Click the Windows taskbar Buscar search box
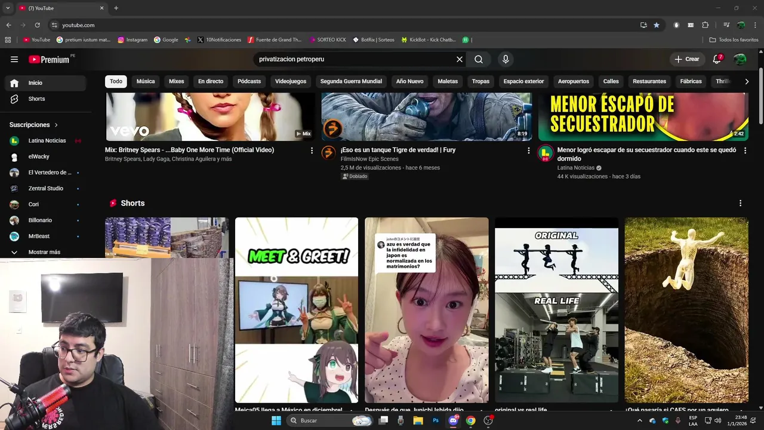The height and width of the screenshot is (430, 764). click(x=330, y=420)
